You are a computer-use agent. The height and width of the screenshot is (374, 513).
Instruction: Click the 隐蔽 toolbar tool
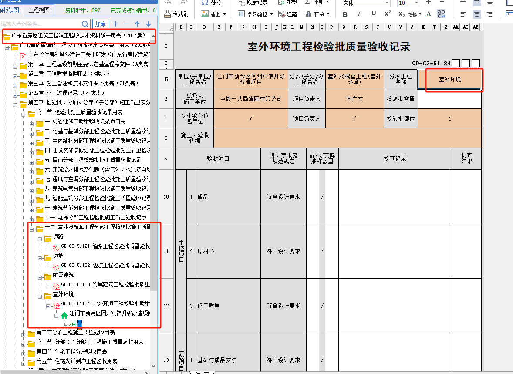click(288, 14)
